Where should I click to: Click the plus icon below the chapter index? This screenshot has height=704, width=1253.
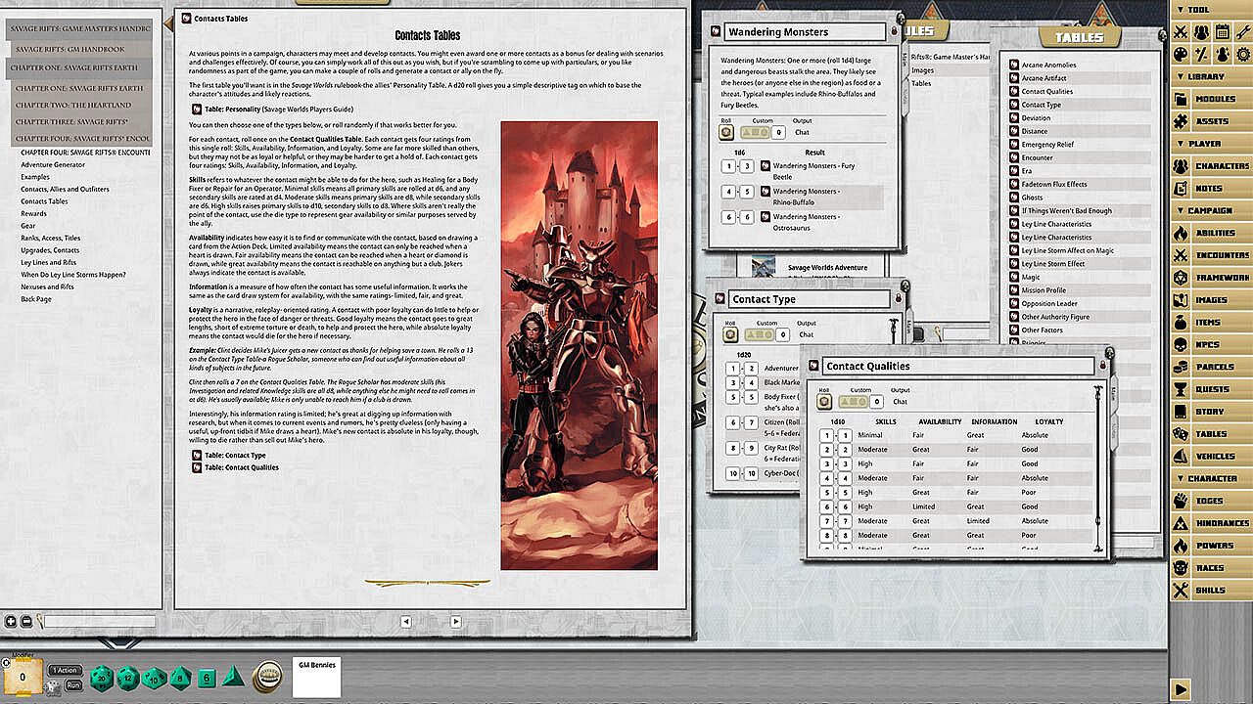[11, 621]
